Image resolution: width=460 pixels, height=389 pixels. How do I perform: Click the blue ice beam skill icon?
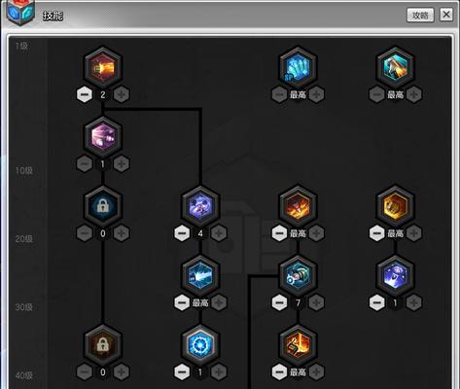click(x=200, y=275)
